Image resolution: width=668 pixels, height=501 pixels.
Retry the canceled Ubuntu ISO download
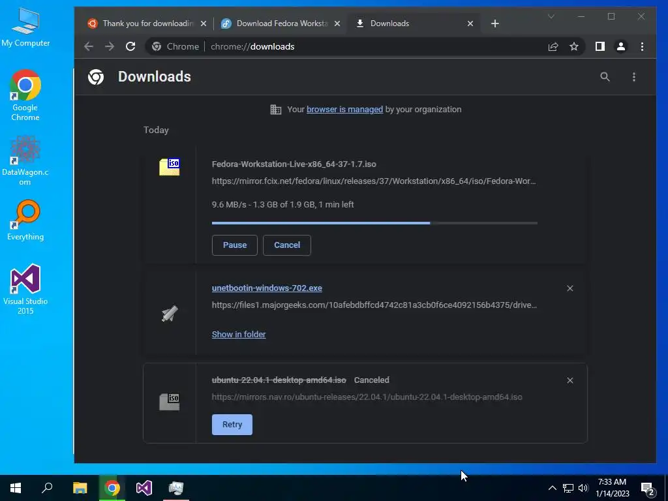tap(232, 424)
